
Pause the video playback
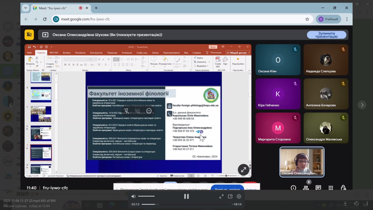click(186, 196)
